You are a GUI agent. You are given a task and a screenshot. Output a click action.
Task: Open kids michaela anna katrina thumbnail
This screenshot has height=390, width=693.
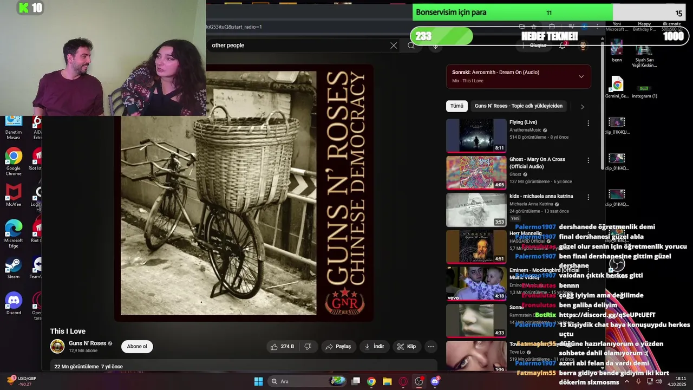[x=476, y=210]
